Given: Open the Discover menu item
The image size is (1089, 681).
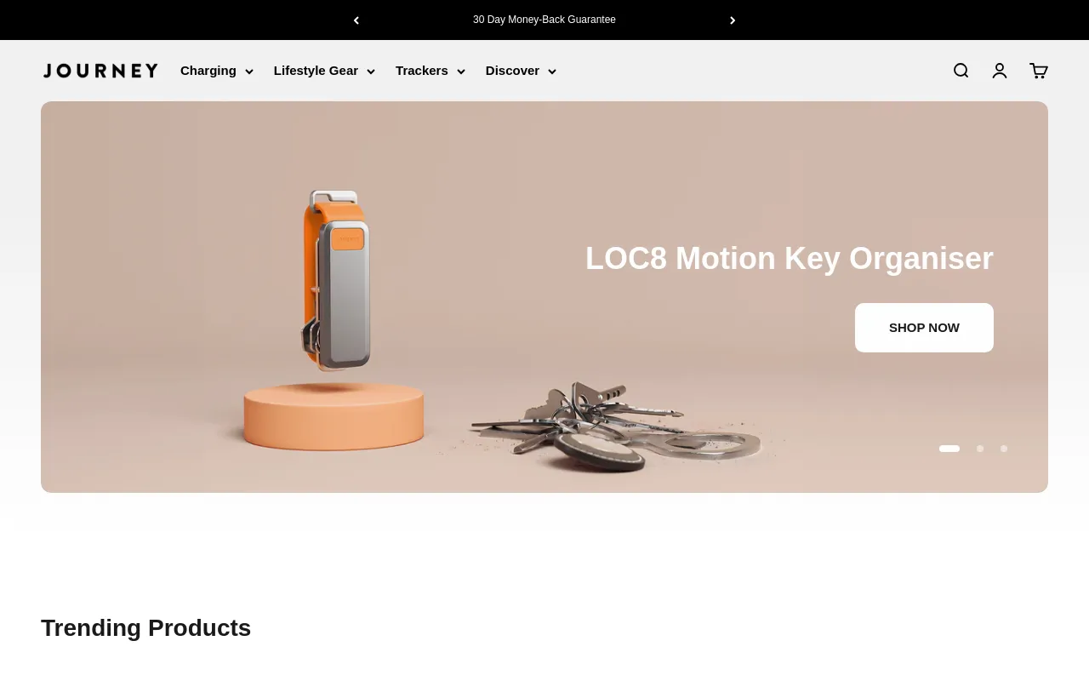Looking at the screenshot, I should pyautogui.click(x=512, y=71).
